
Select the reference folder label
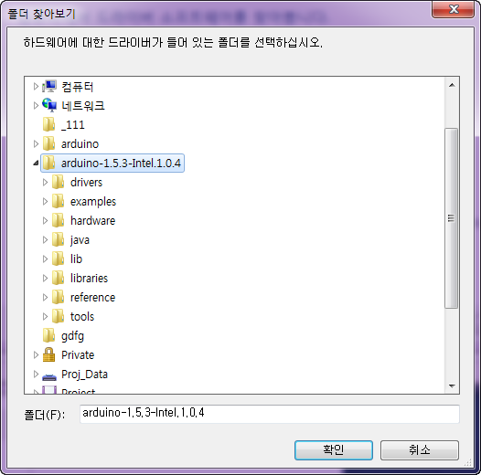click(x=93, y=297)
